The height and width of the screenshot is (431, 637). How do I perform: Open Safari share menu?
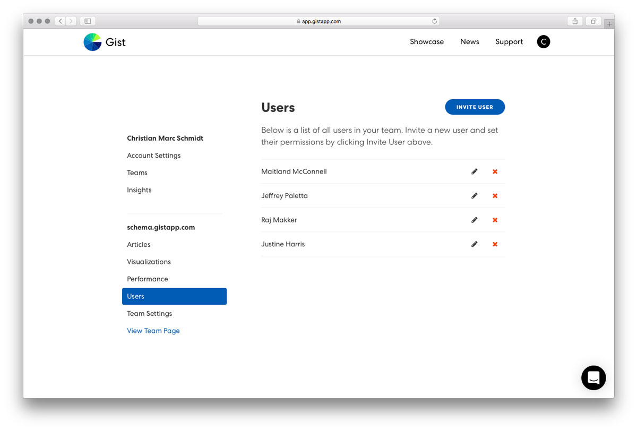click(x=575, y=21)
